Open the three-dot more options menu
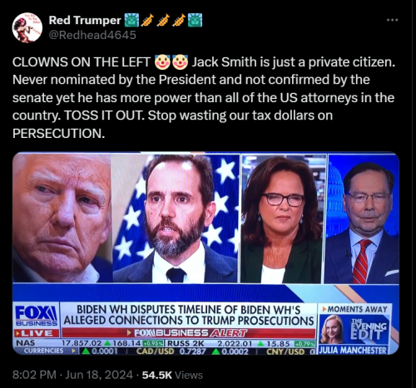Image resolution: width=416 pixels, height=388 pixels. coord(393,20)
